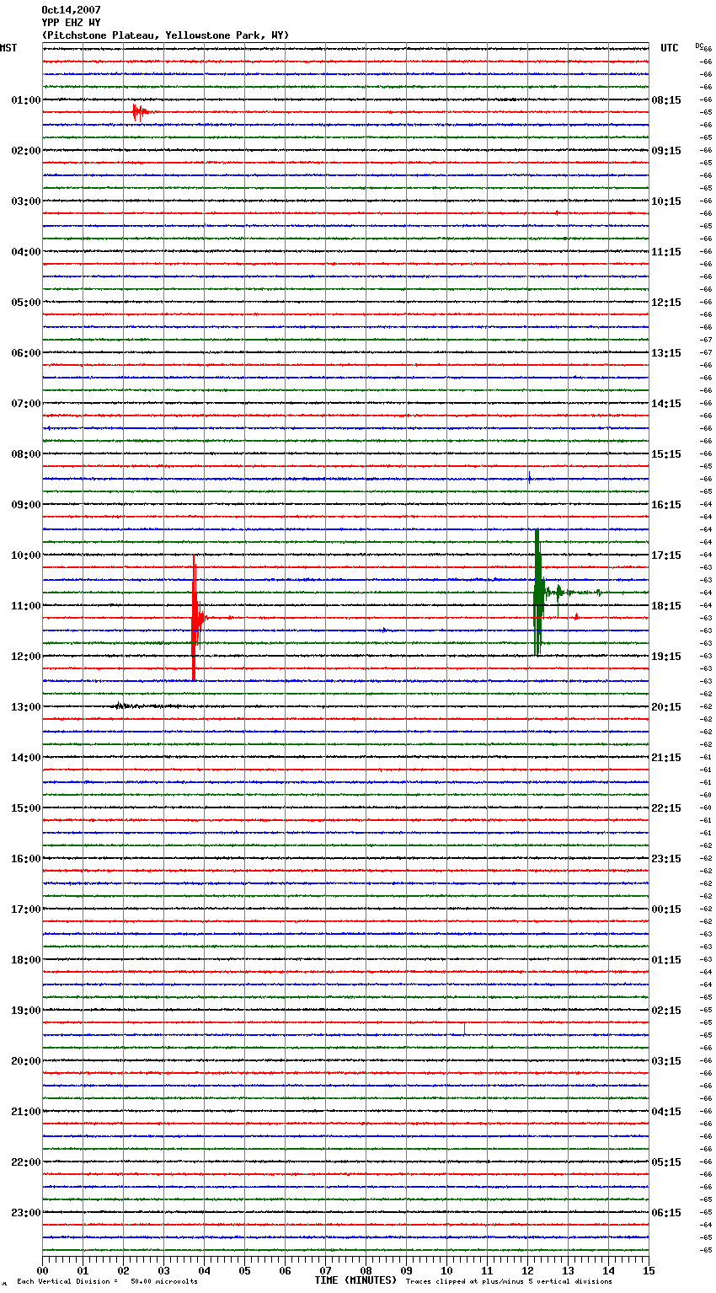The height and width of the screenshot is (1293, 716).
Task: Click the minute 13 x-axis tick label
Action: point(568,1270)
